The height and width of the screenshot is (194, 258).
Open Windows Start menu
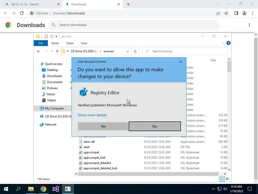coord(6,189)
